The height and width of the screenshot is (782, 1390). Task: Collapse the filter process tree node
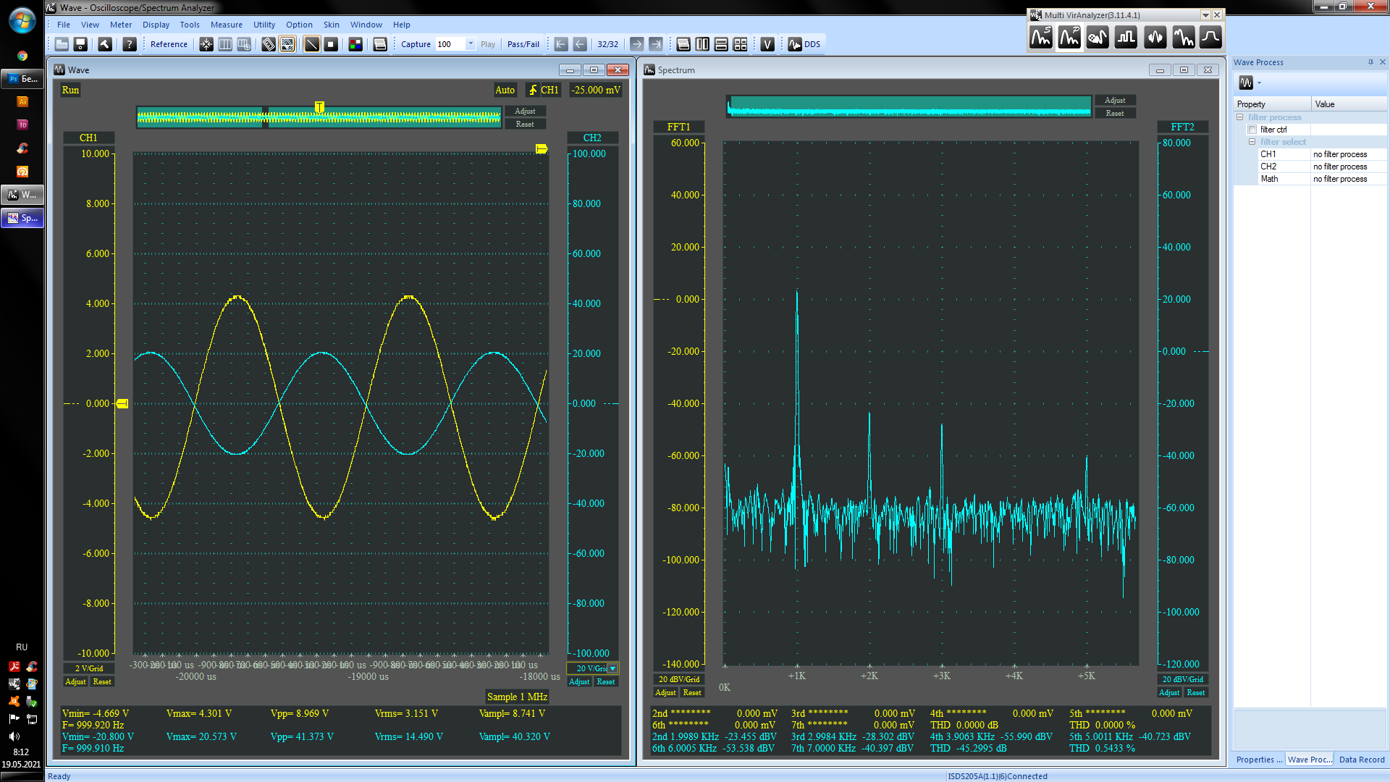(1239, 117)
